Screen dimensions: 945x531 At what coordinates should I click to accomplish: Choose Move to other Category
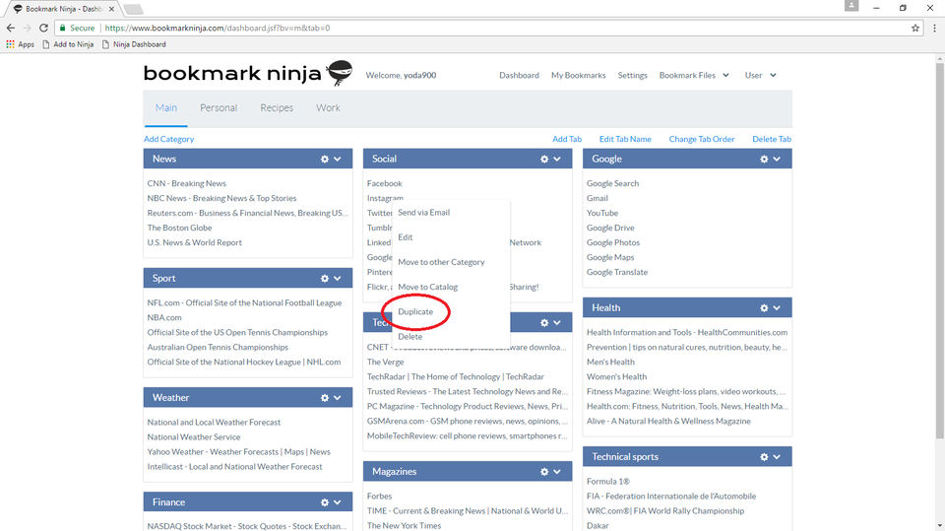(x=441, y=262)
